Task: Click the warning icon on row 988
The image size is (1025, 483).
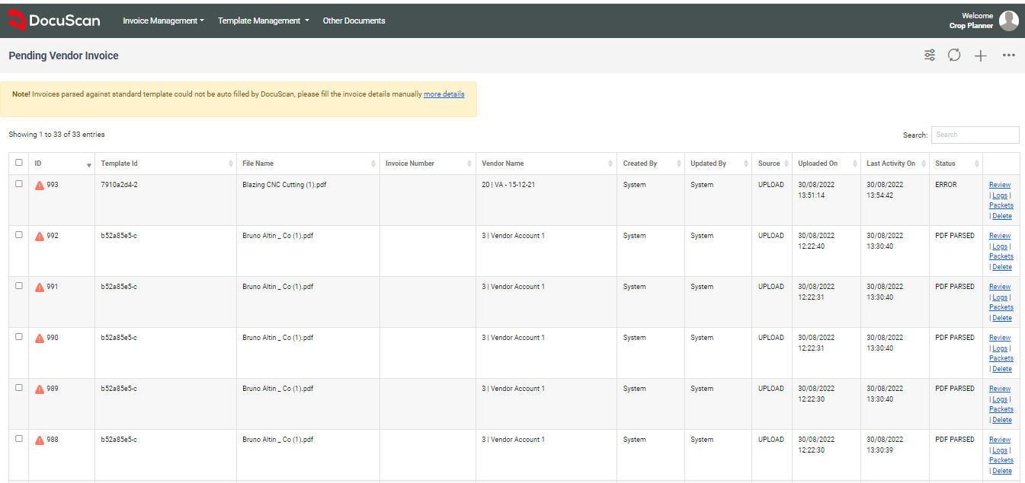Action: point(40,439)
